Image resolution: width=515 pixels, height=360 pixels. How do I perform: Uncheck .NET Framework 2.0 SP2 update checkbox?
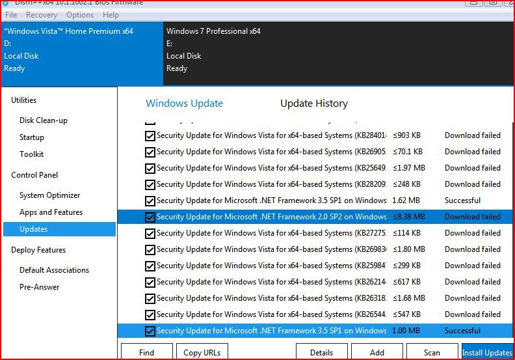click(x=150, y=217)
